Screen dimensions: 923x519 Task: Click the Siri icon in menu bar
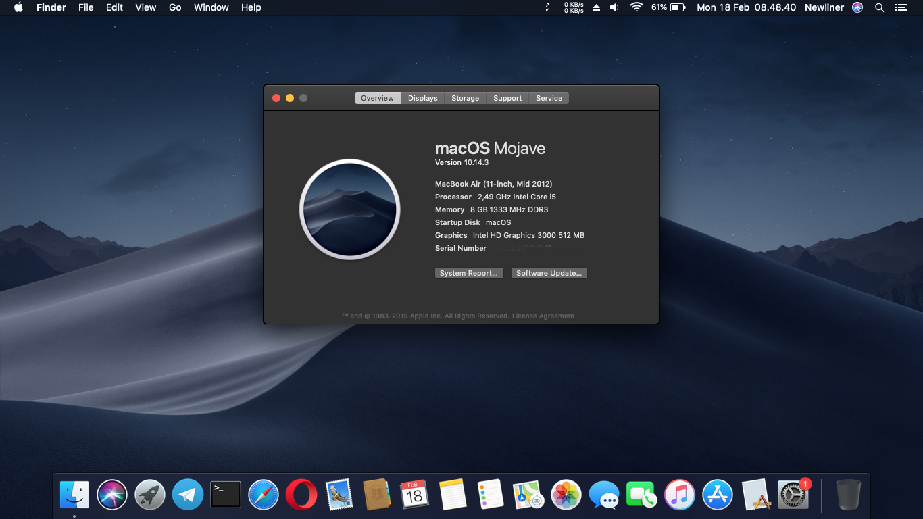click(x=857, y=7)
